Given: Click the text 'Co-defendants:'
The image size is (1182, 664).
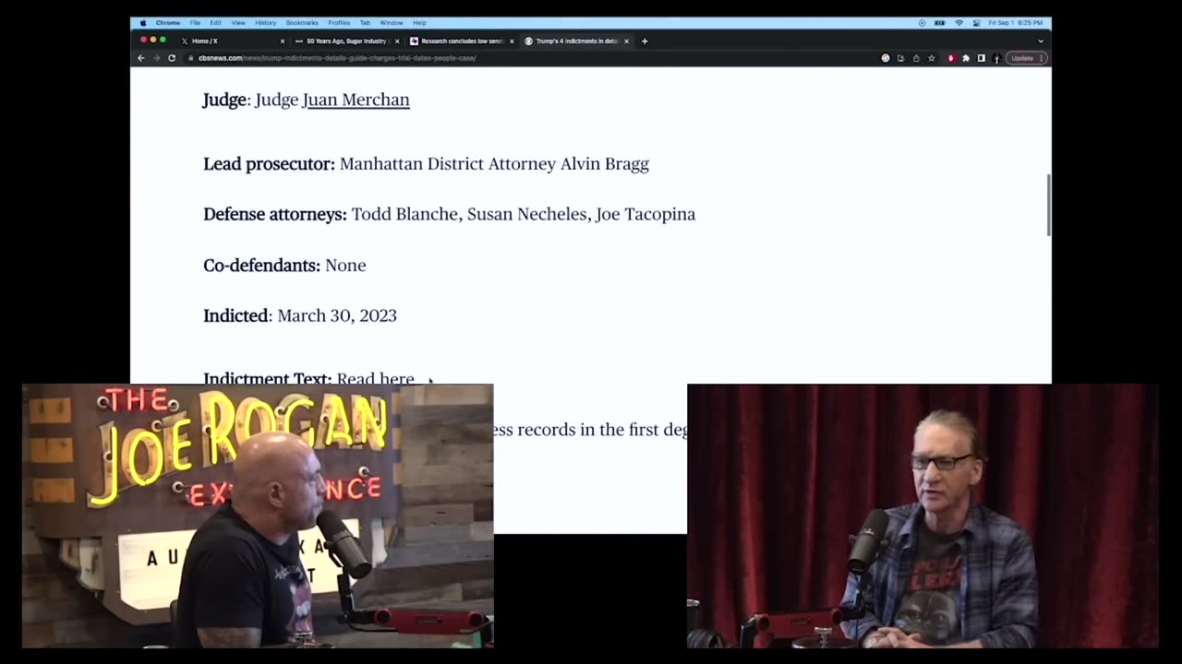Looking at the screenshot, I should tap(261, 265).
